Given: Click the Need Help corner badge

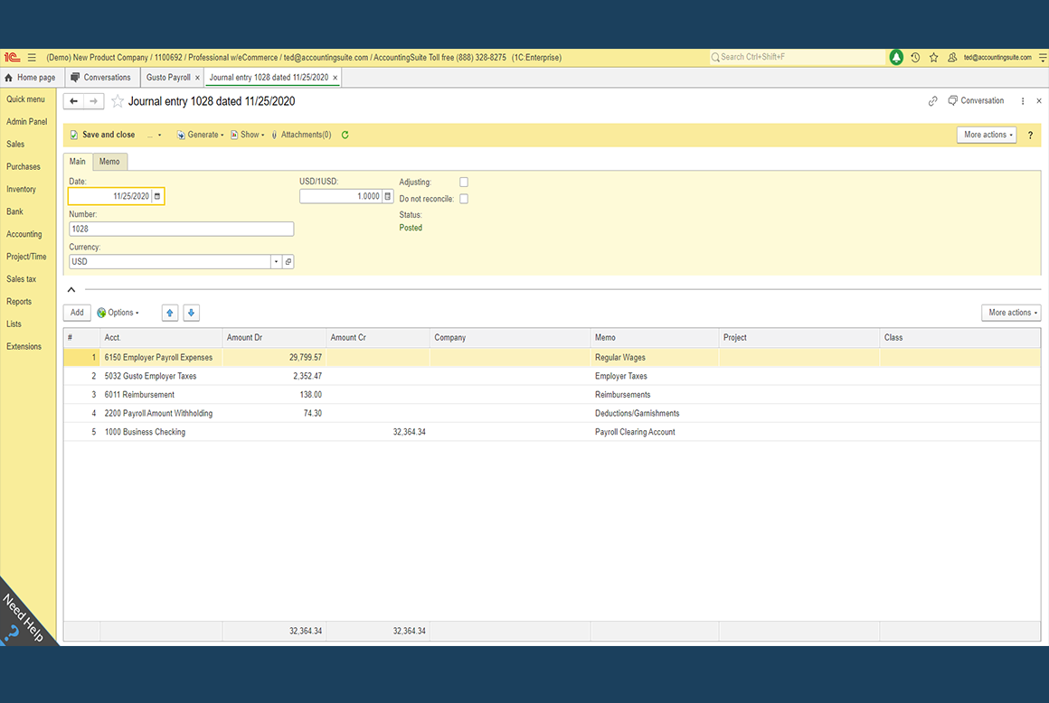Looking at the screenshot, I should 24,618.
